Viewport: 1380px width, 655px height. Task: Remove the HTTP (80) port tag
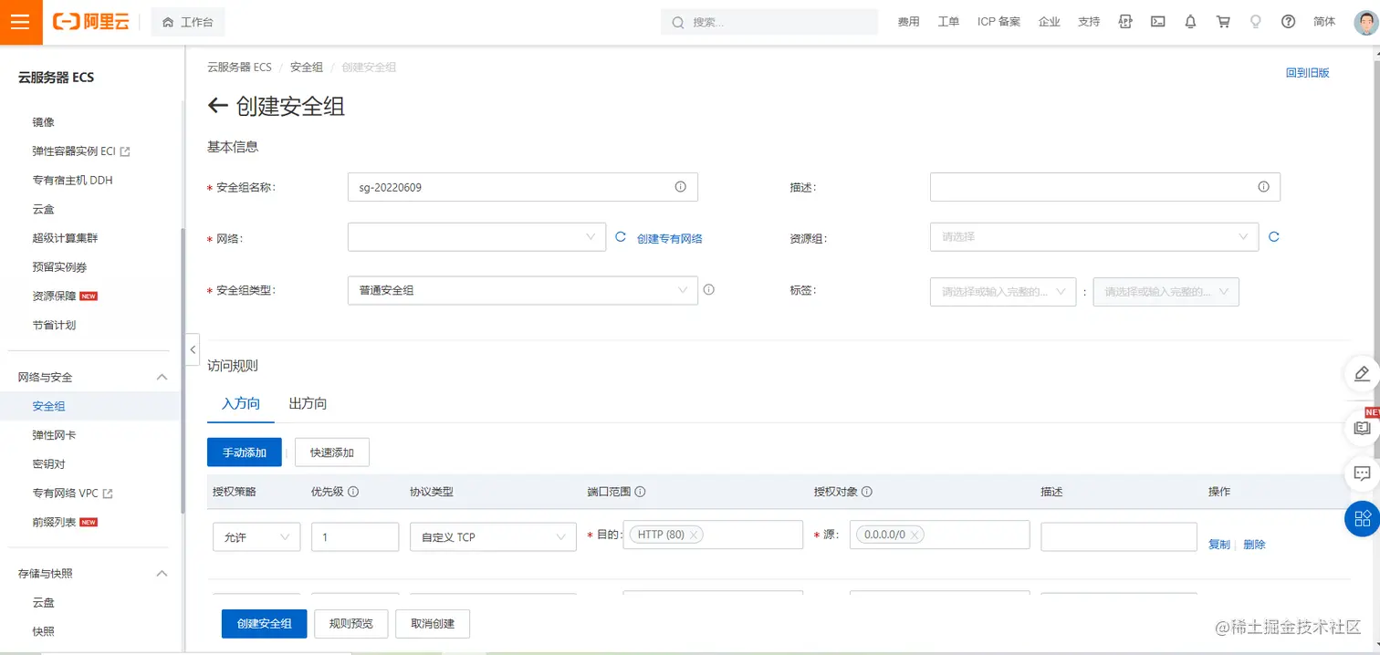[694, 535]
